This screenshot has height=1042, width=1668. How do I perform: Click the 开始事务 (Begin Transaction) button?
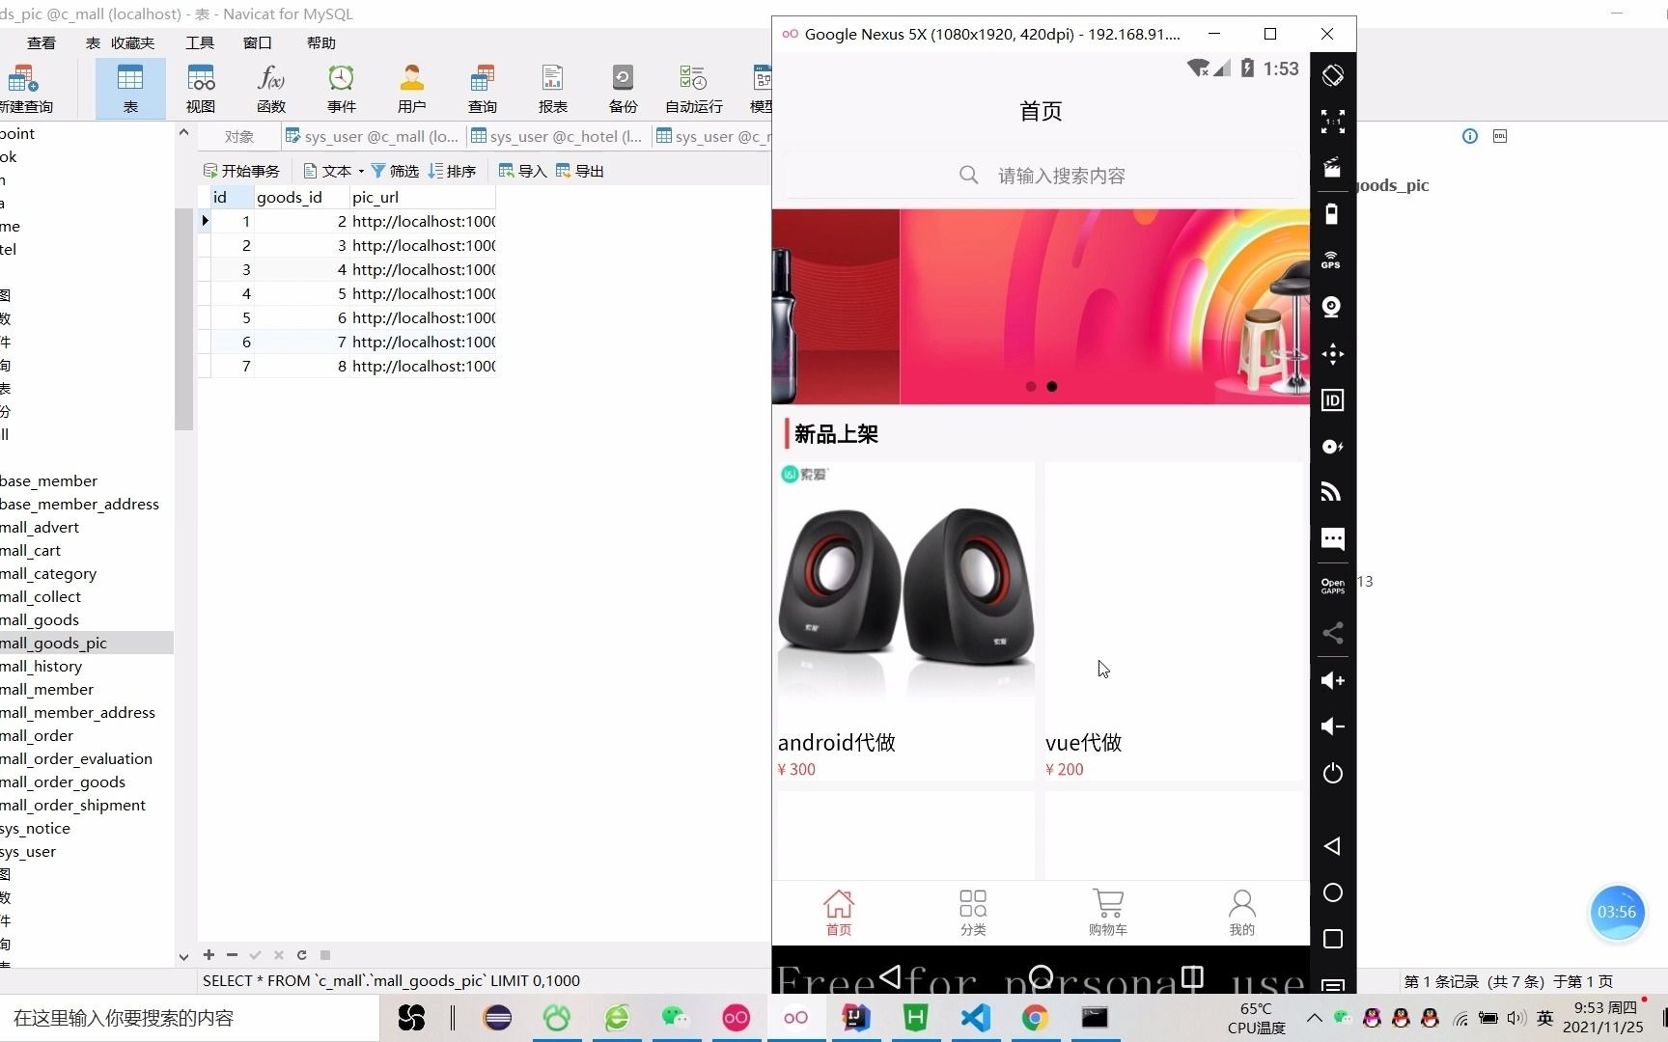pyautogui.click(x=241, y=170)
